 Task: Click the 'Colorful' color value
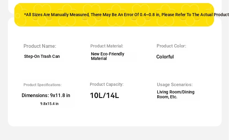pyautogui.click(x=165, y=57)
